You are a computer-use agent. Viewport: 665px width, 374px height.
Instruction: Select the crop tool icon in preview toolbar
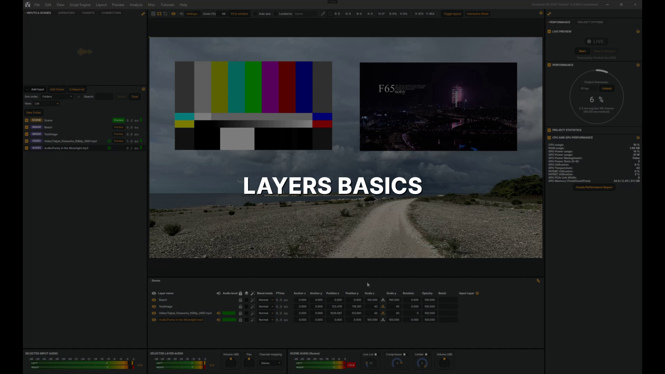[166, 14]
